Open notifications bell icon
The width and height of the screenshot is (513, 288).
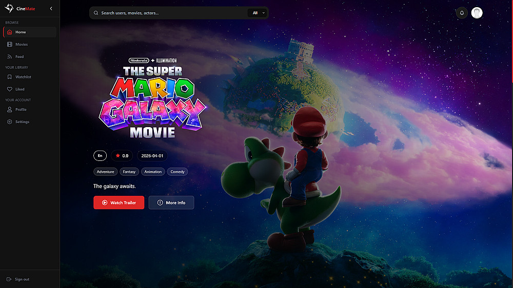point(462,13)
